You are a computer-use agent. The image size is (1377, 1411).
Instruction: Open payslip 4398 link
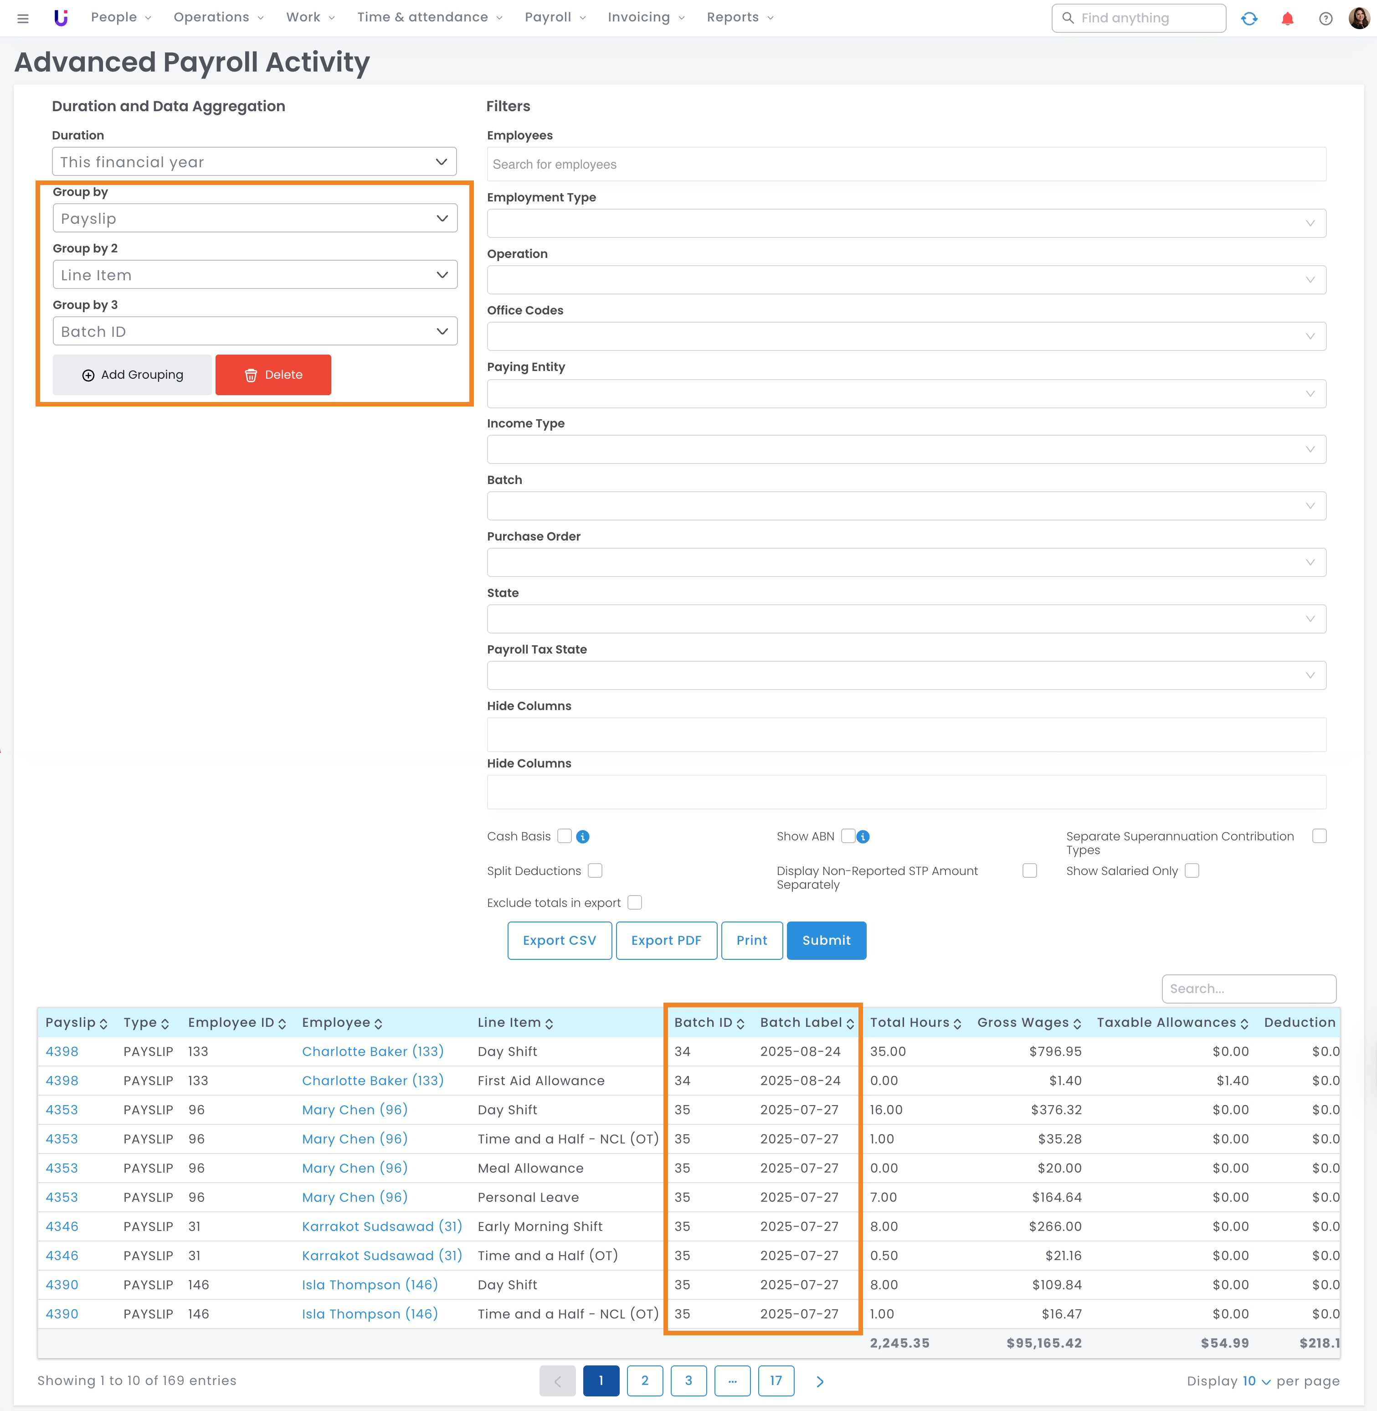pyautogui.click(x=62, y=1051)
